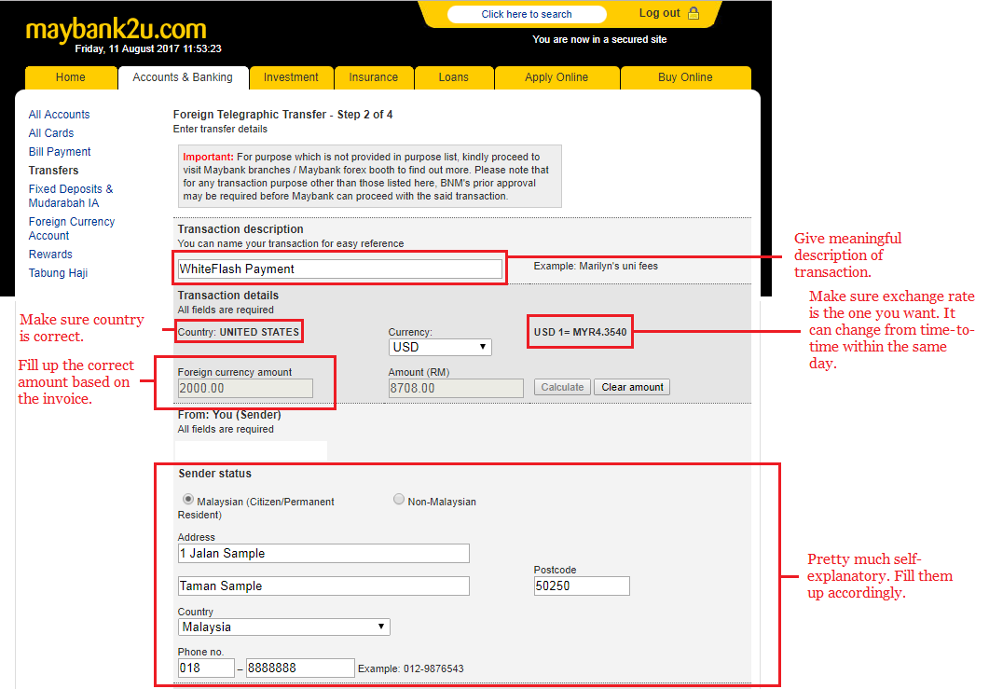Click the 'You are now in a secured site' text

pos(599,39)
